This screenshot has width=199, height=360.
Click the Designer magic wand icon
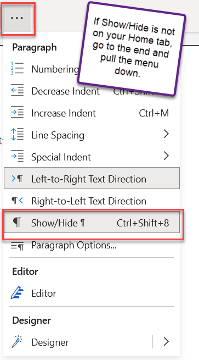(17, 342)
